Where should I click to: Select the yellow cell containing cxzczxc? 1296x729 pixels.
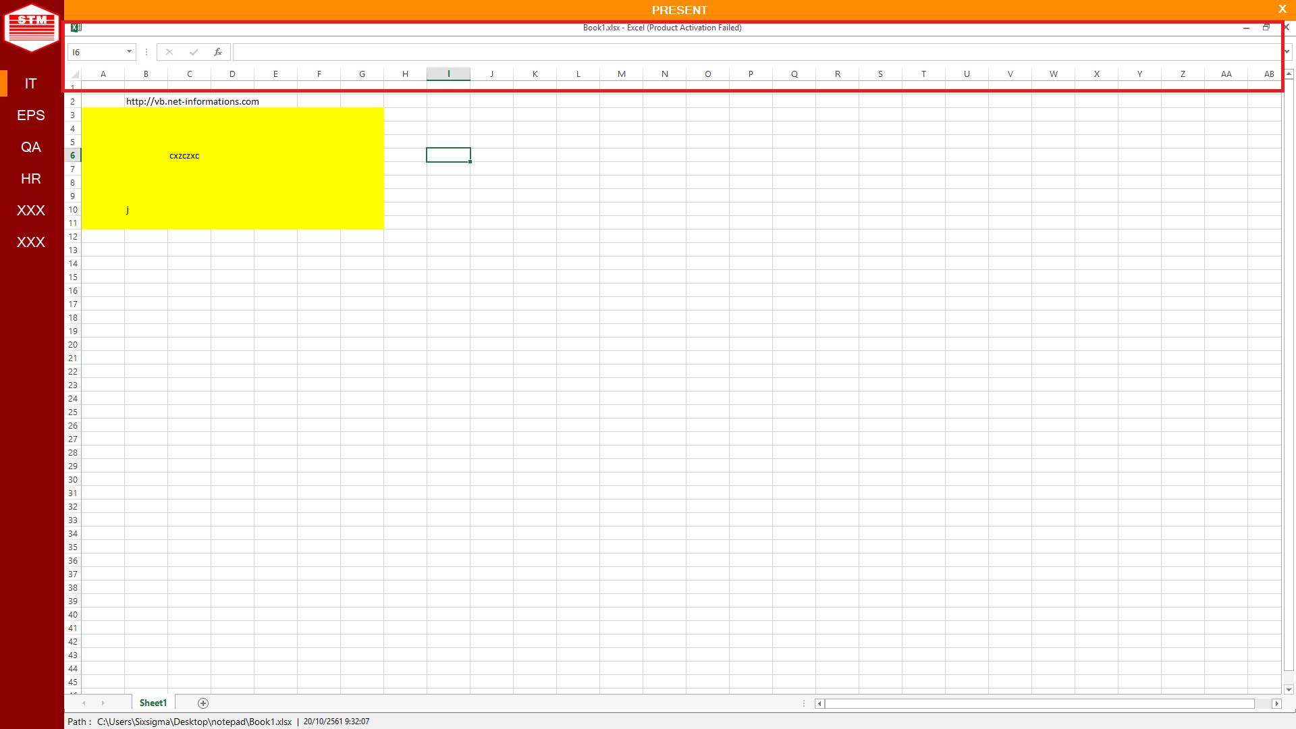(x=184, y=155)
